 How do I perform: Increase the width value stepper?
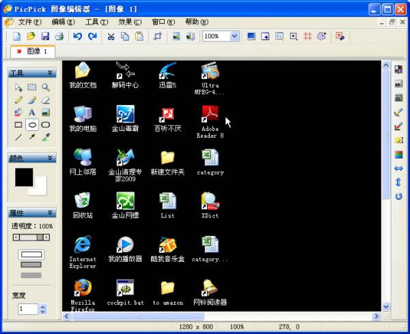(43, 307)
